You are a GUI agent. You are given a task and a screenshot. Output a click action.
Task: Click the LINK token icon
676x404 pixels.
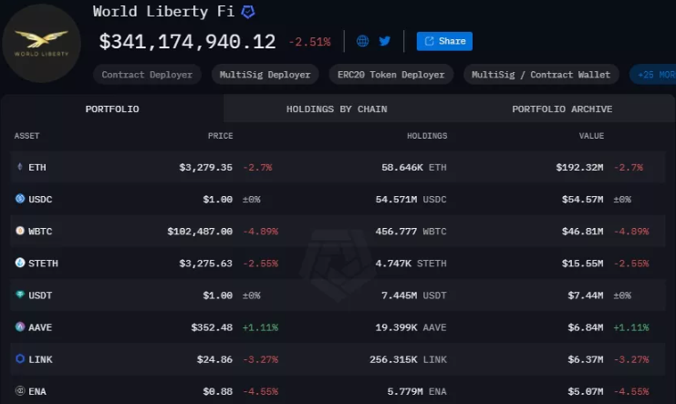tap(20, 358)
